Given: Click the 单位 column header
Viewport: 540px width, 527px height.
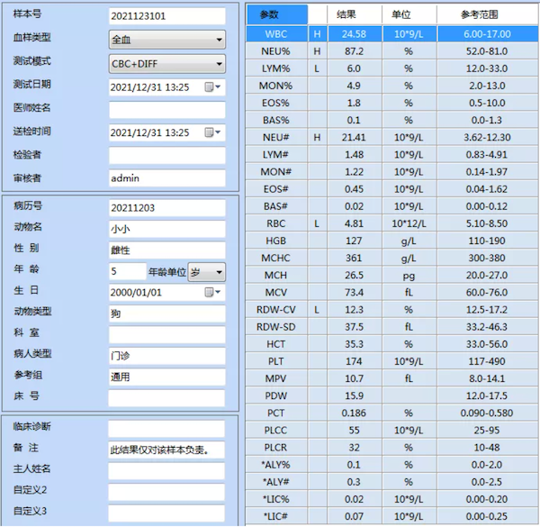Looking at the screenshot, I should click(x=409, y=14).
